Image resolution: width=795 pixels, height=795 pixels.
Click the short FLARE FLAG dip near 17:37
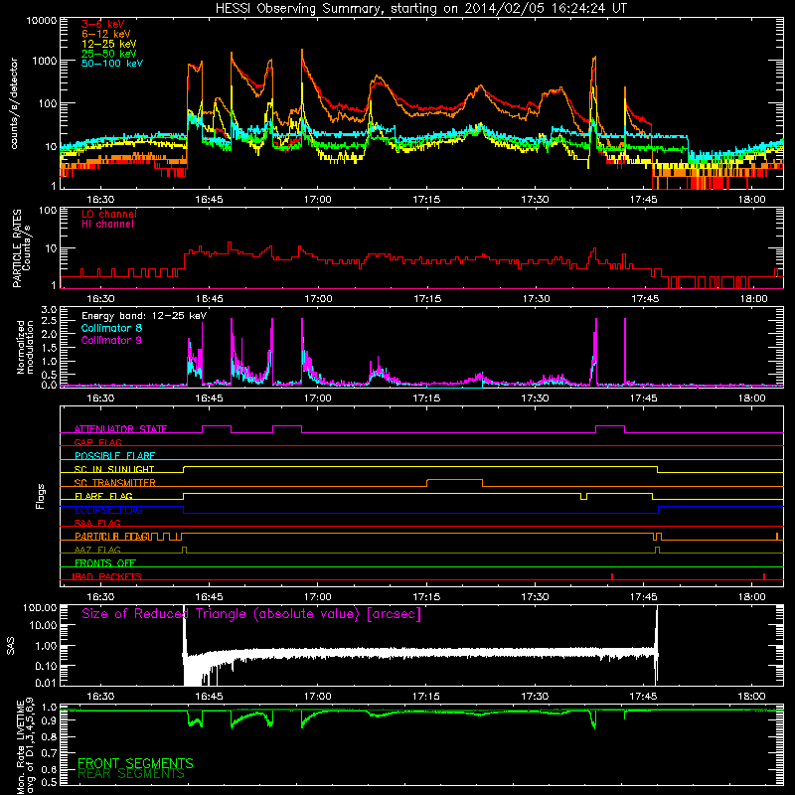[x=583, y=496]
